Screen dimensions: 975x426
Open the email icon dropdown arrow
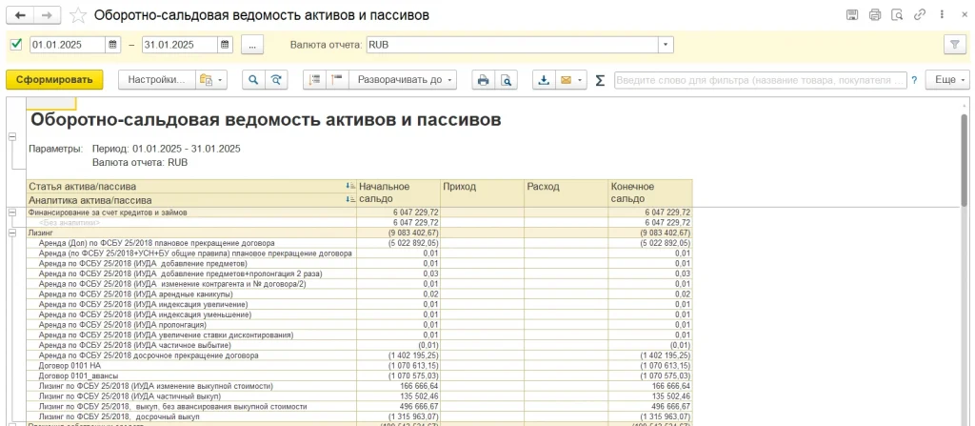[x=581, y=80]
